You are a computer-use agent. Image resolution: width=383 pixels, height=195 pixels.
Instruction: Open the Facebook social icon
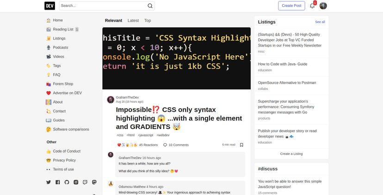click(58, 182)
